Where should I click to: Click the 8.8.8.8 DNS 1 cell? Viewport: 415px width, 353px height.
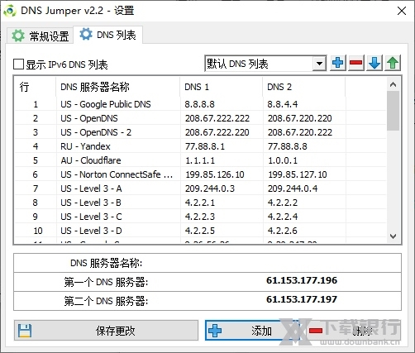pyautogui.click(x=200, y=104)
